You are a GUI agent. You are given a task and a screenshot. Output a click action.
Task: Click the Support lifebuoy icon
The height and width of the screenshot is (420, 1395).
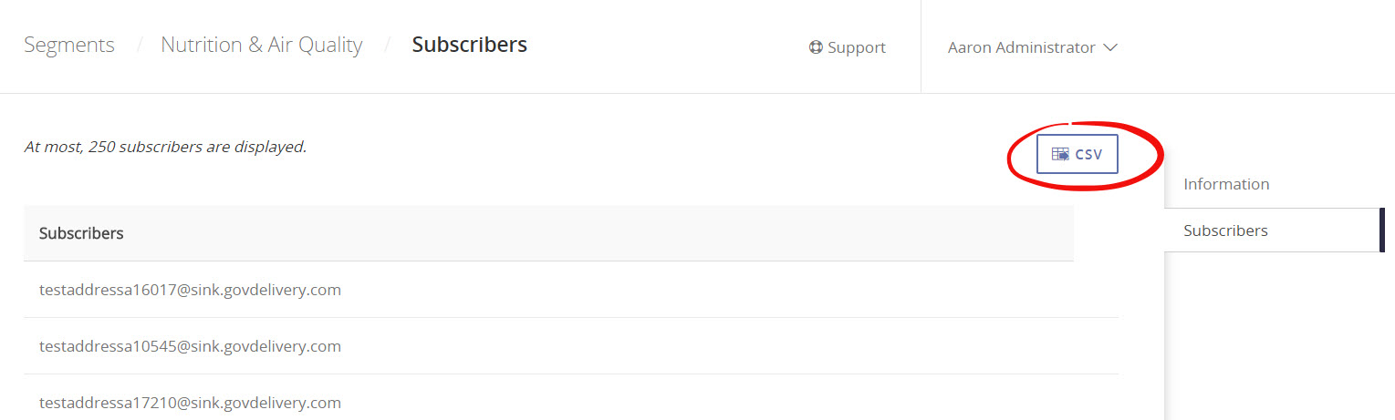tap(816, 47)
